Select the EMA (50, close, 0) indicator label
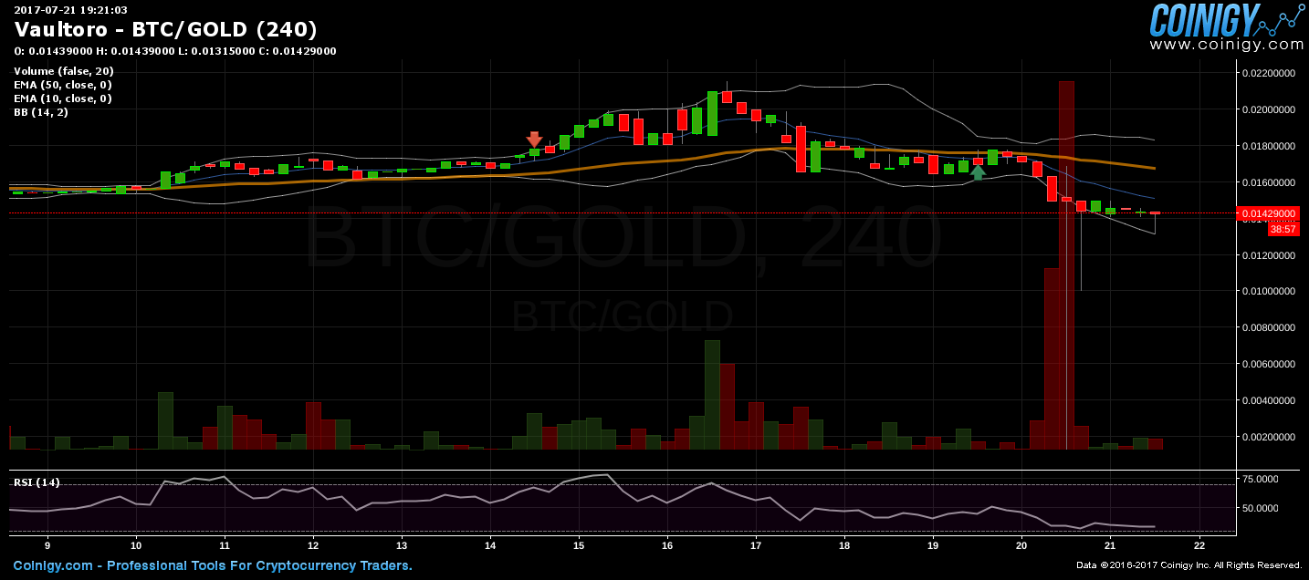The height and width of the screenshot is (580, 1309). pos(62,85)
